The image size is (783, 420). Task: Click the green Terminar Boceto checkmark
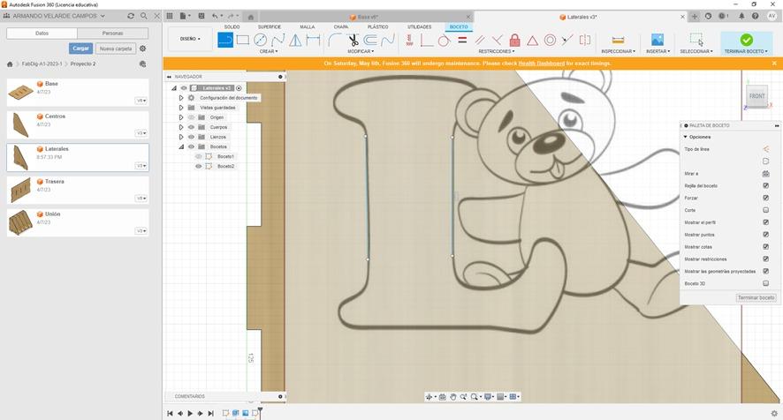(x=746, y=40)
